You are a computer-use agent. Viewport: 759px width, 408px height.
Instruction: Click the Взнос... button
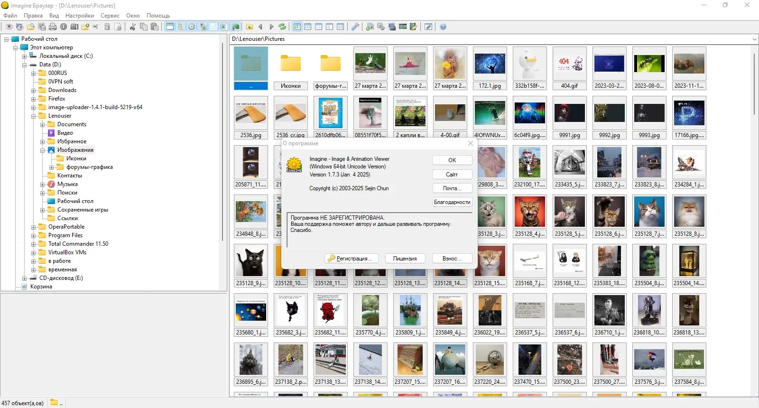coord(452,258)
